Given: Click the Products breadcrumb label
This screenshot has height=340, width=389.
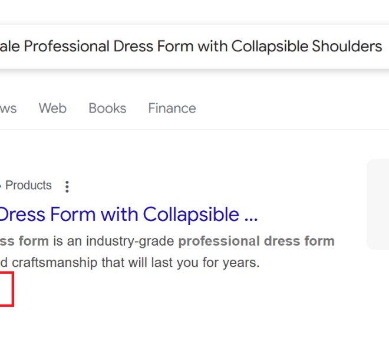Looking at the screenshot, I should point(28,185).
